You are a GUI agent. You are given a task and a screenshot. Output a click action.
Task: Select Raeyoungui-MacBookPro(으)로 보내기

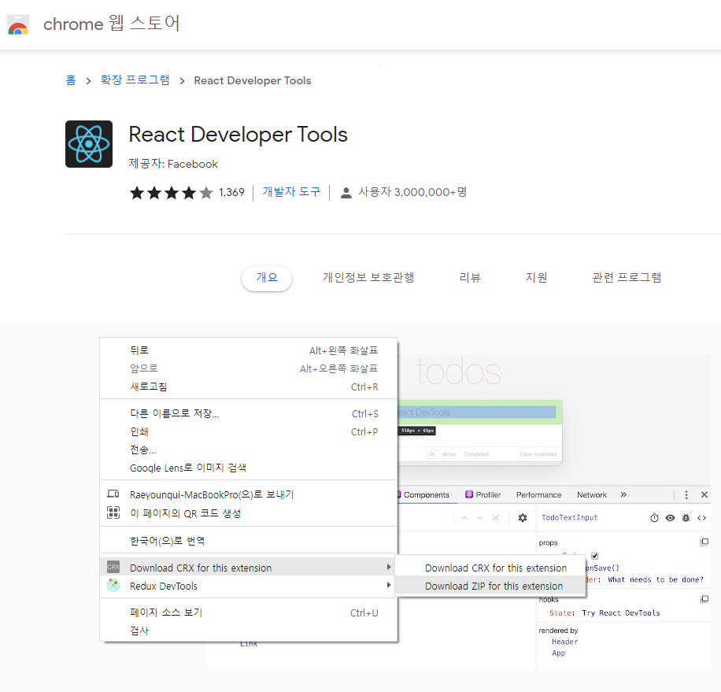click(x=248, y=494)
